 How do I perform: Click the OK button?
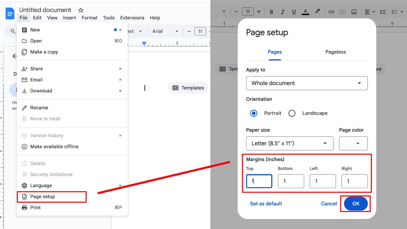pyautogui.click(x=355, y=204)
